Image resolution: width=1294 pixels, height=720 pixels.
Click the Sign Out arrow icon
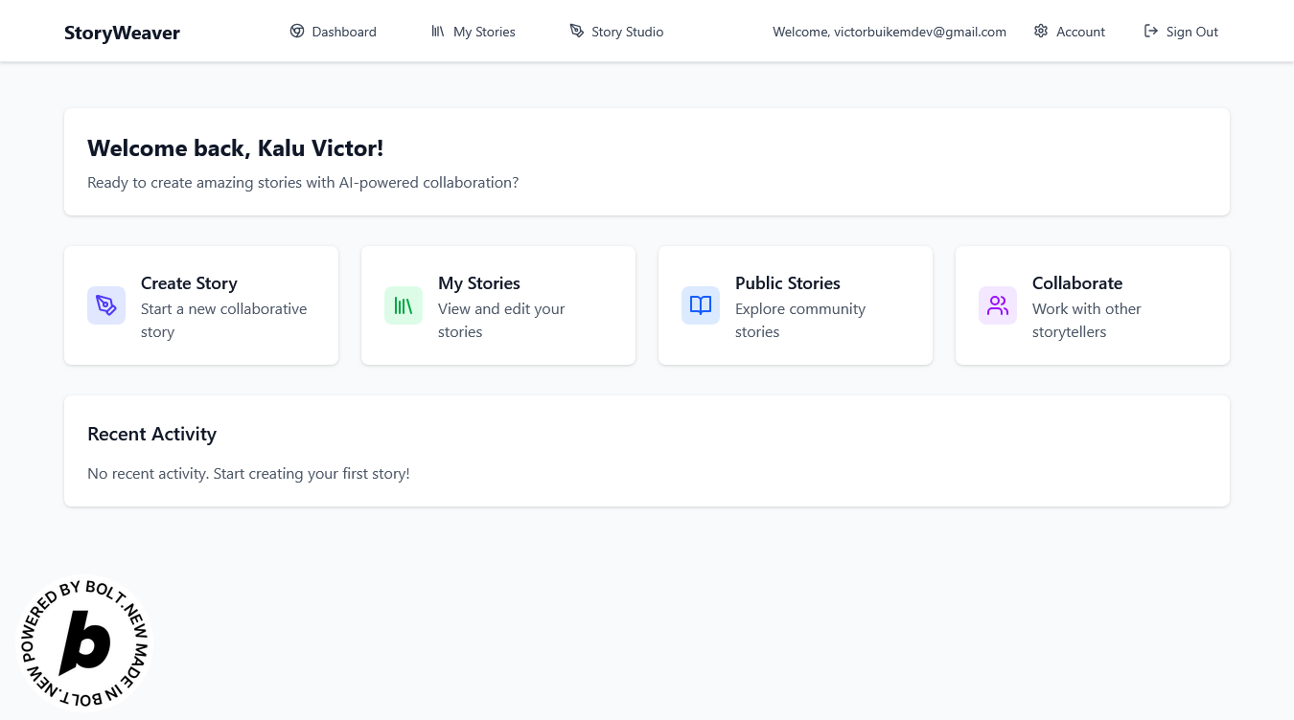pyautogui.click(x=1151, y=31)
